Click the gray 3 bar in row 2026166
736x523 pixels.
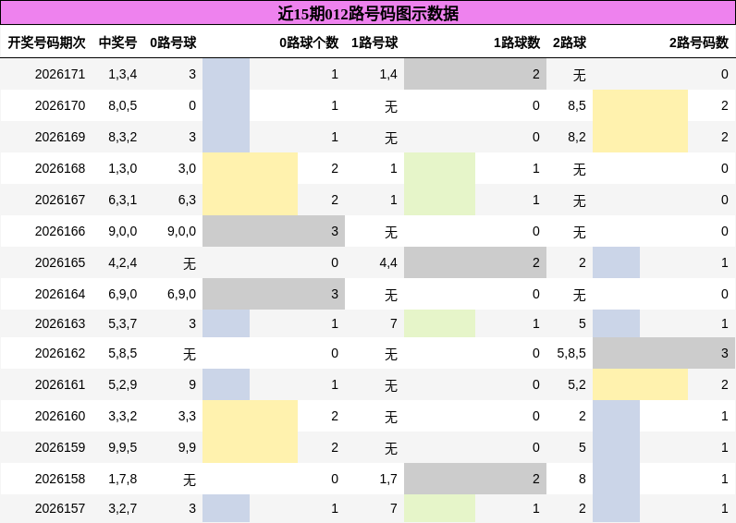coord(274,231)
